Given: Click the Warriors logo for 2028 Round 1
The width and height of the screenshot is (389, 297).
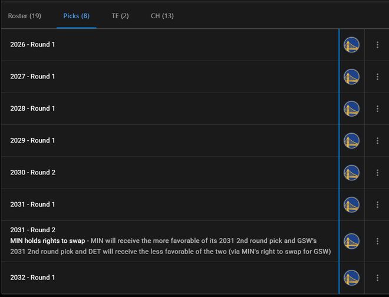Looking at the screenshot, I should [351, 108].
